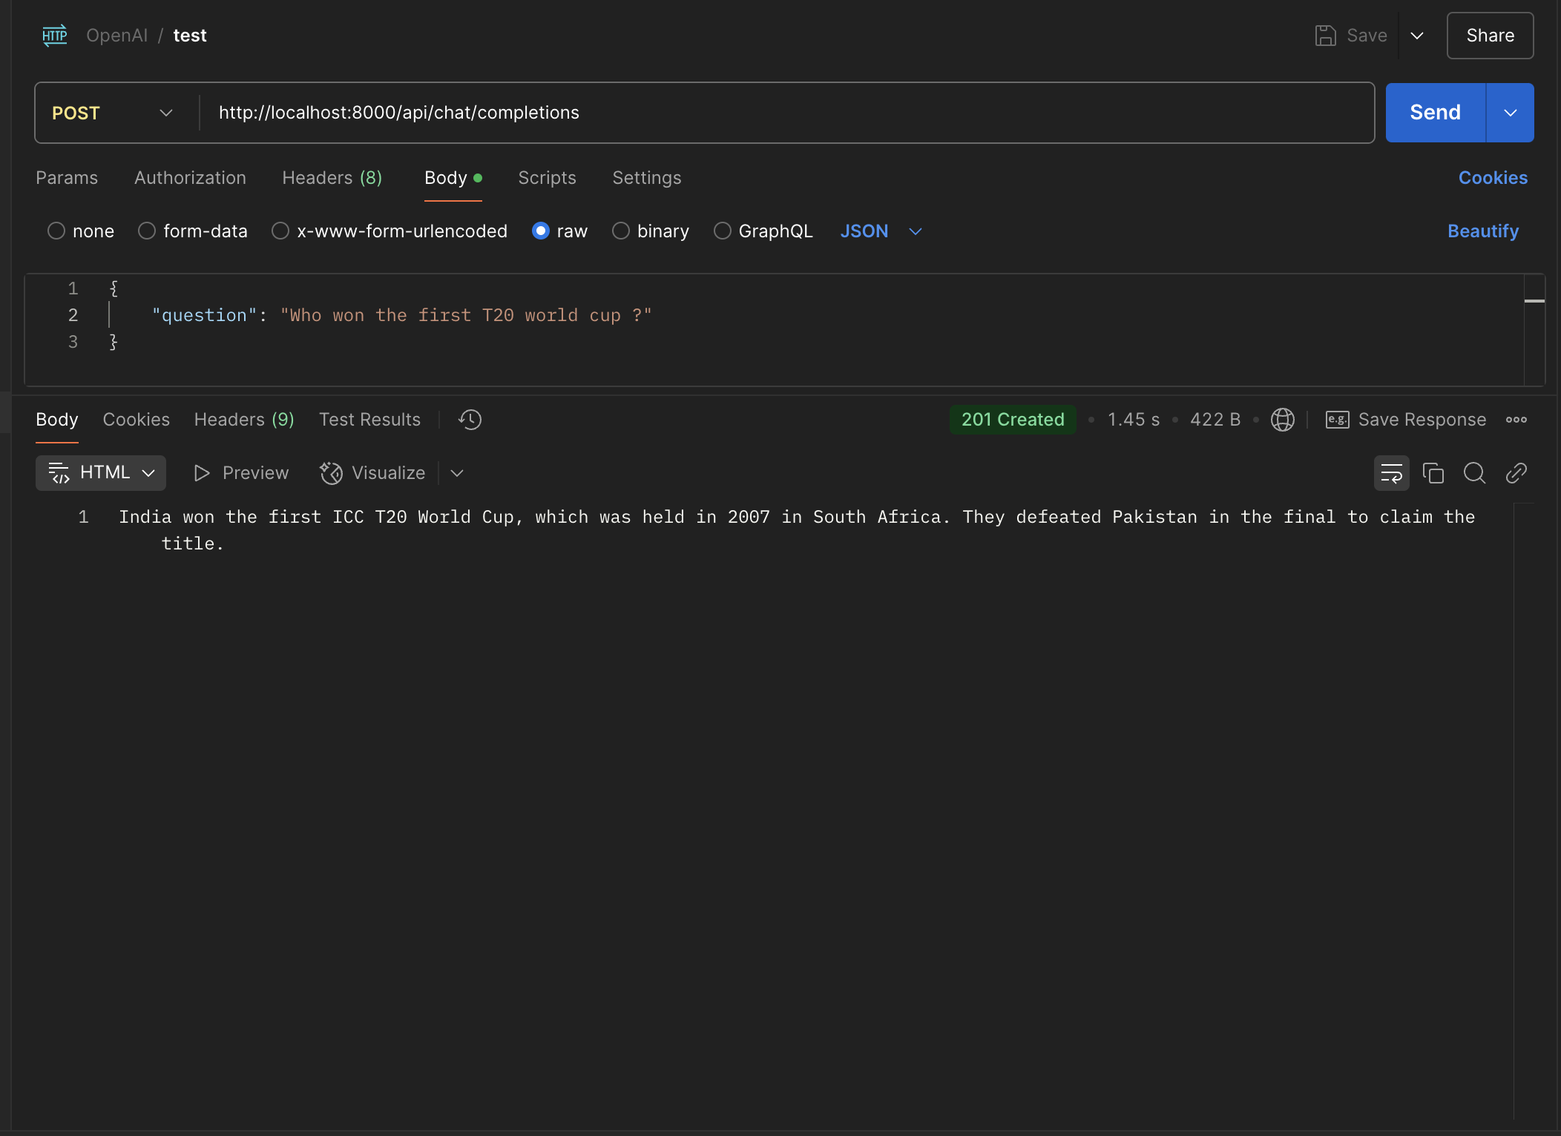Switch to the Authorization tab
1561x1136 pixels.
point(190,178)
